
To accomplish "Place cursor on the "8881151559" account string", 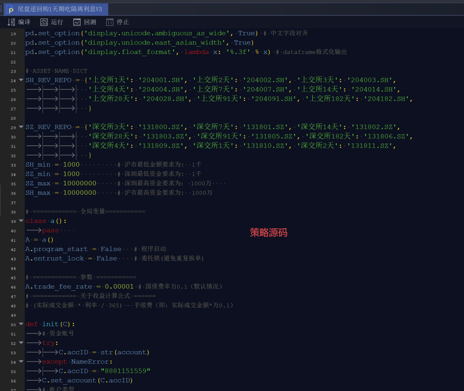I will [126, 371].
